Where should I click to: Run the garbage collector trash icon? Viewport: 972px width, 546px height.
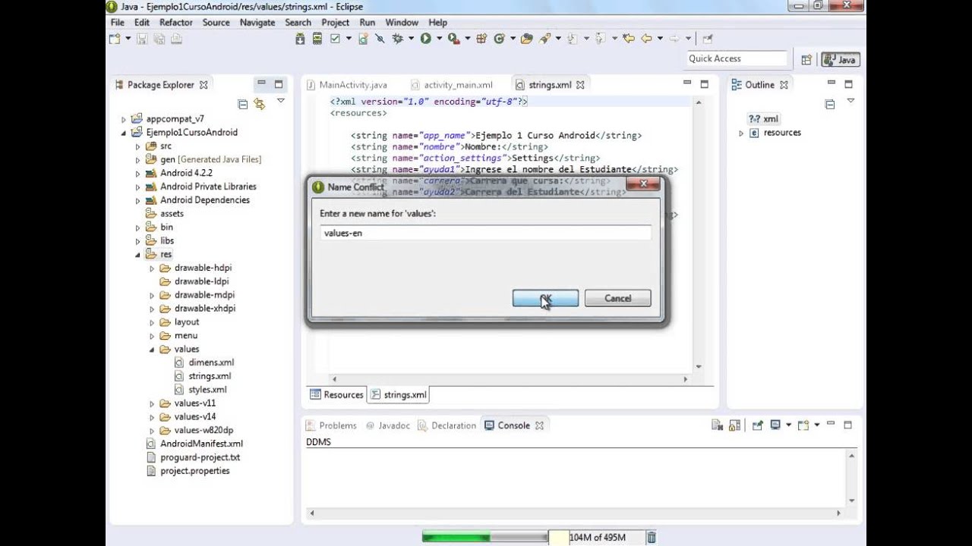pyautogui.click(x=651, y=538)
